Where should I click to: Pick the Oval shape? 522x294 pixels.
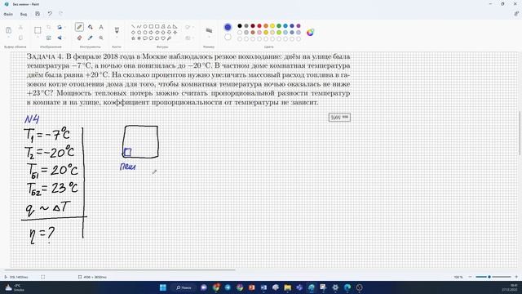[145, 26]
